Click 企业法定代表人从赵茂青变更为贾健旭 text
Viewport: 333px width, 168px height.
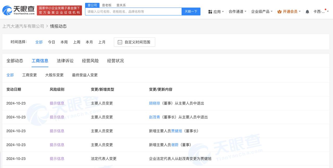tap(180, 159)
